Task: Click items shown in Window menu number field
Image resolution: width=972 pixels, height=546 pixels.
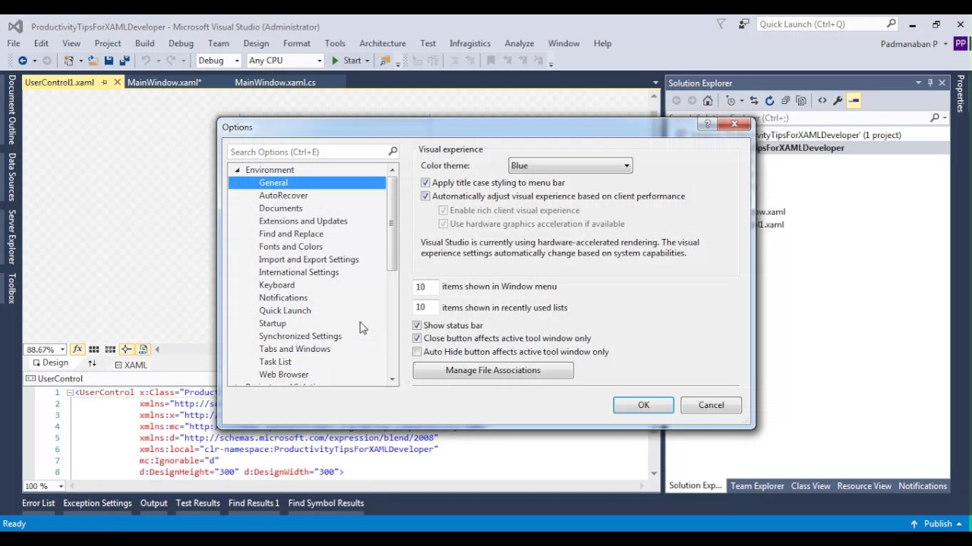Action: (424, 287)
